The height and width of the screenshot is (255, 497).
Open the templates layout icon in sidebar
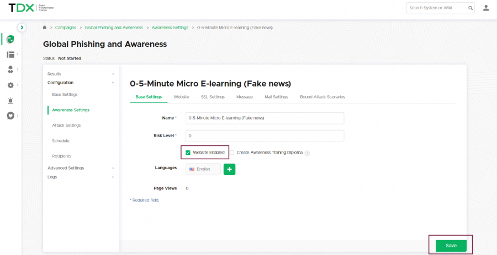click(10, 55)
